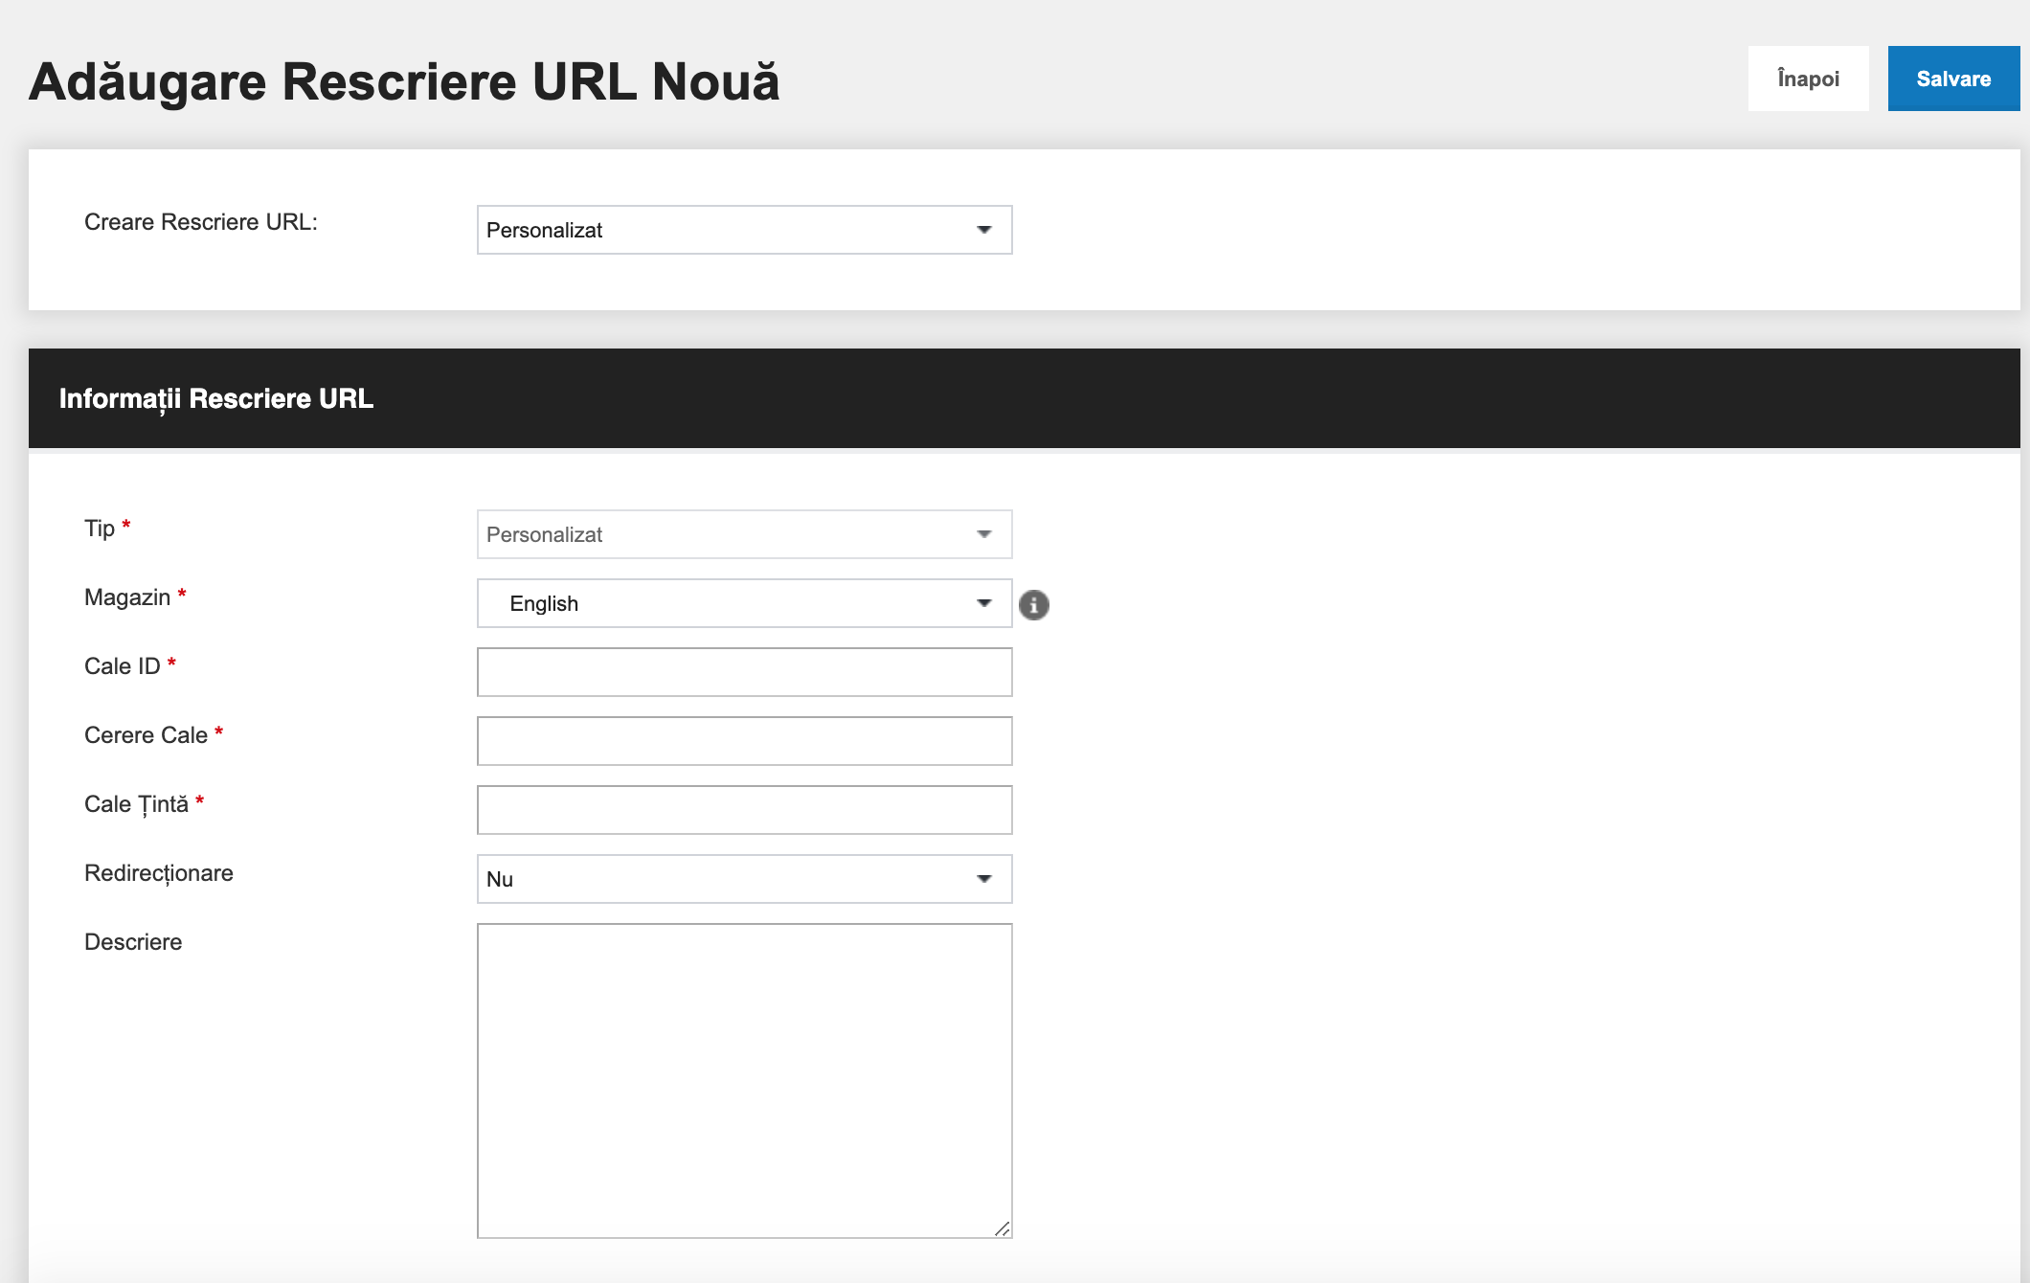Screen dimensions: 2030x1283
Task: Save the new URL rewrite with Salvare
Action: (x=1953, y=79)
